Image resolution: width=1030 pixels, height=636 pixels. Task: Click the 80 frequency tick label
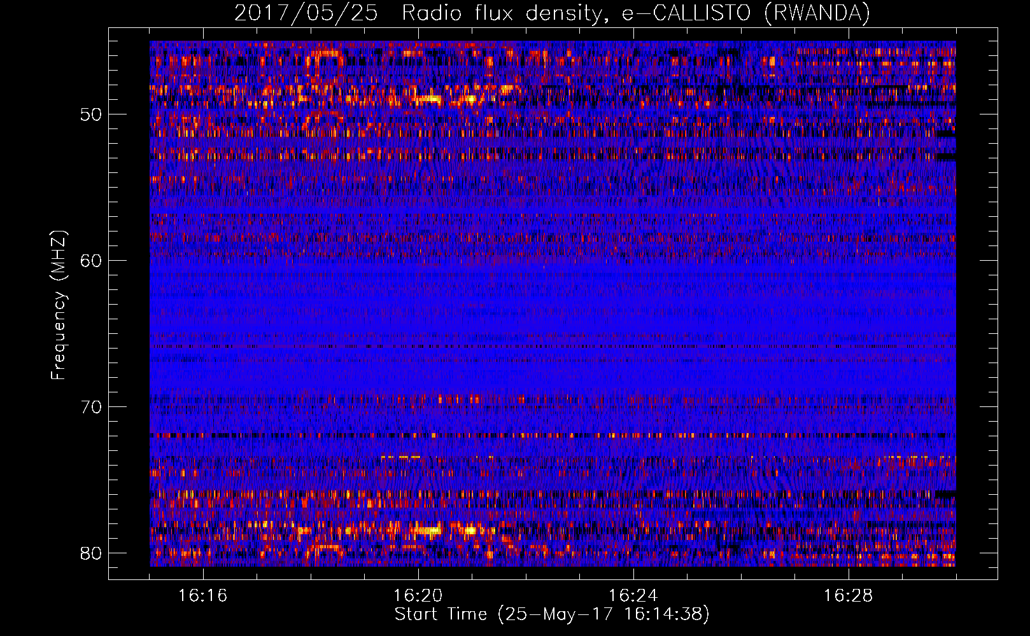91,553
